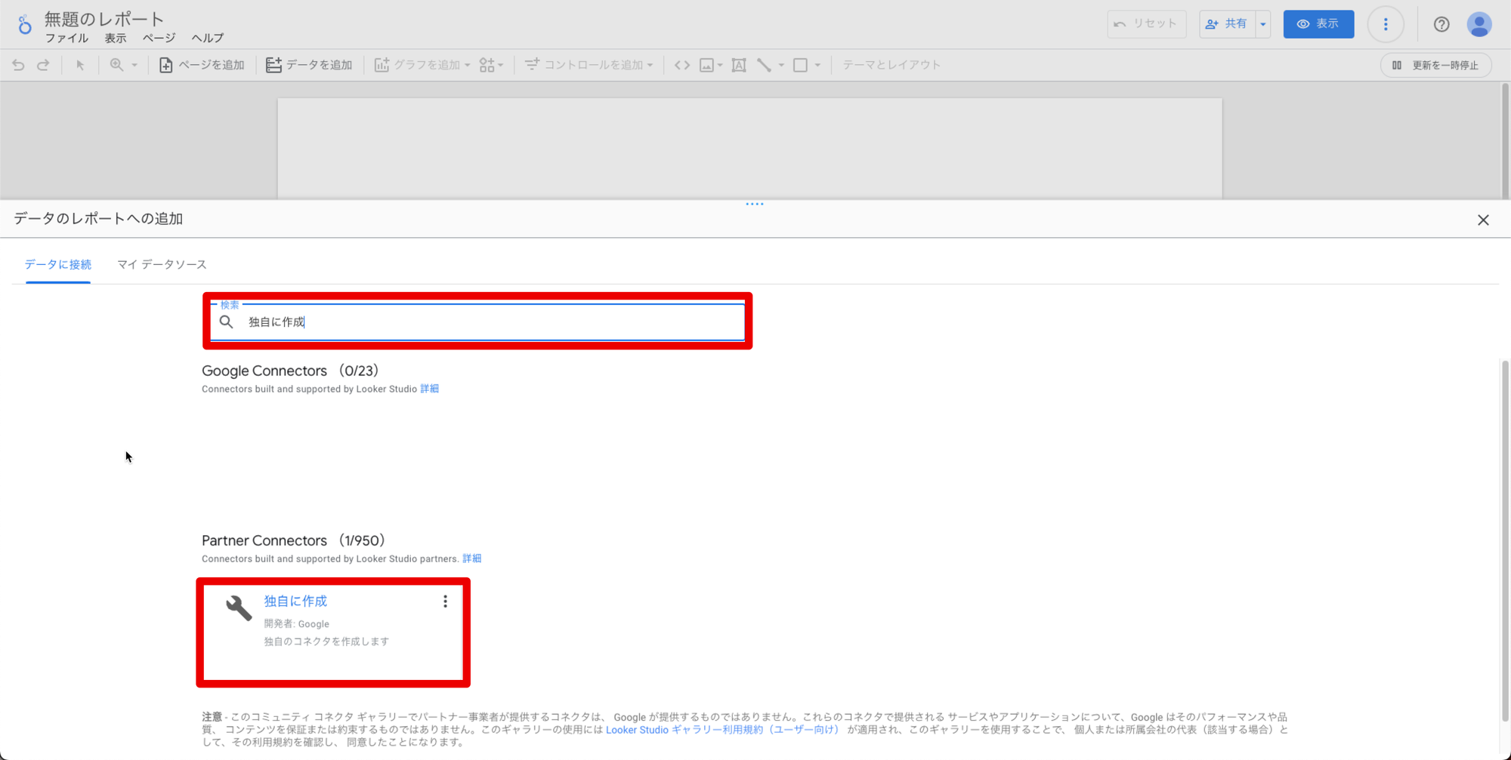
Task: Open the 表示 menu in menu bar
Action: click(116, 38)
